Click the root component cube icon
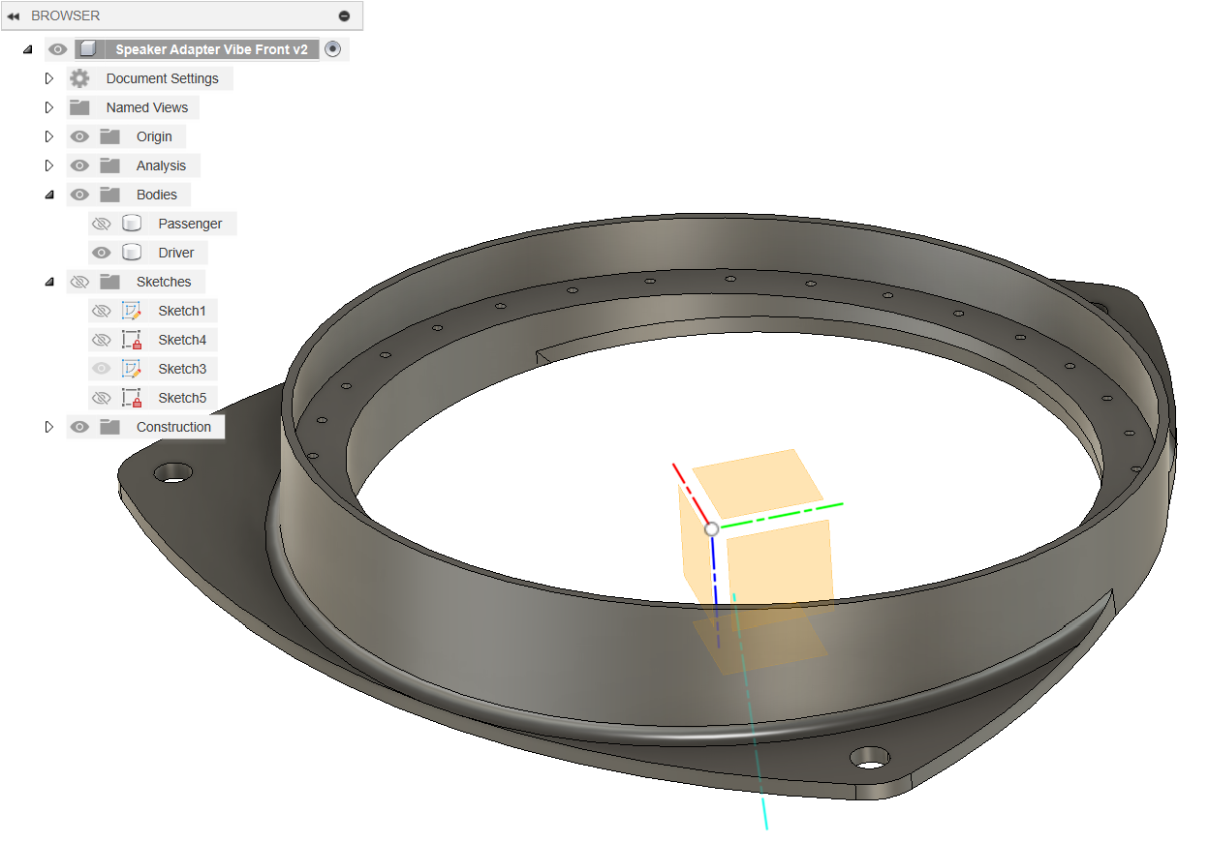 point(88,49)
